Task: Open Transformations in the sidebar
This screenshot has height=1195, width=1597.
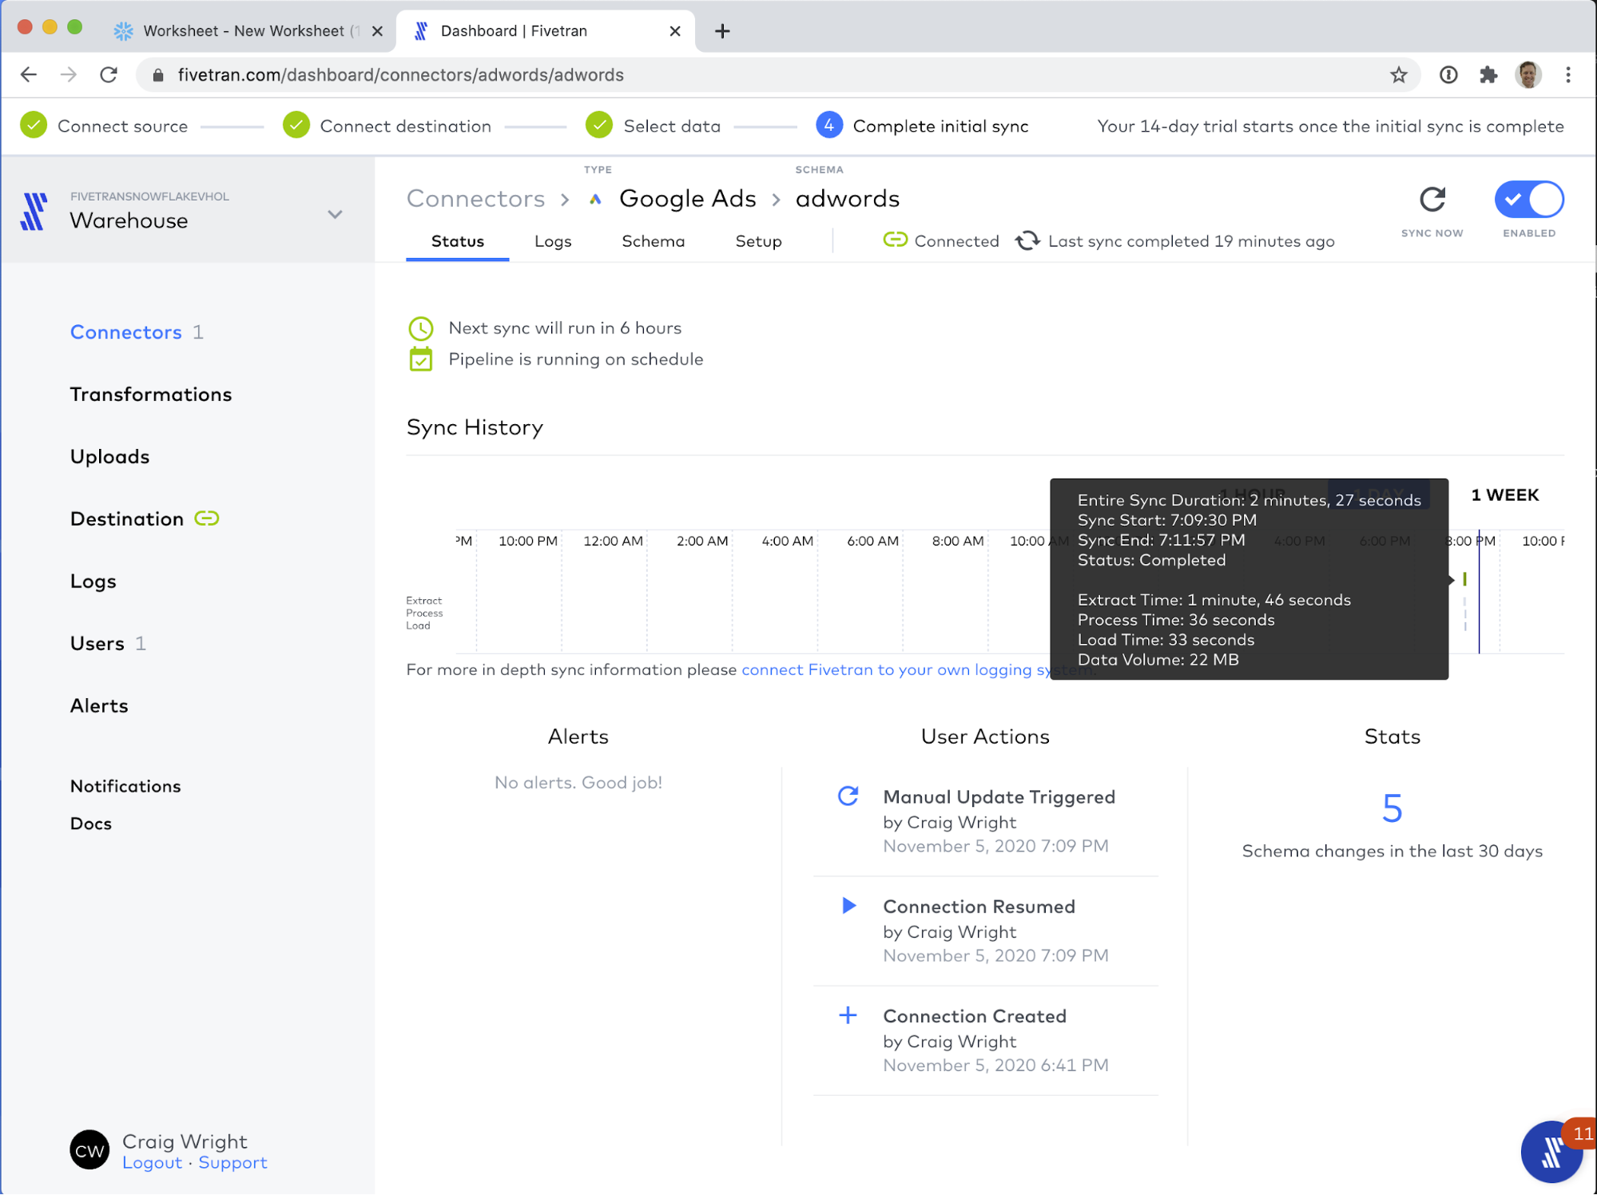Action: [150, 395]
